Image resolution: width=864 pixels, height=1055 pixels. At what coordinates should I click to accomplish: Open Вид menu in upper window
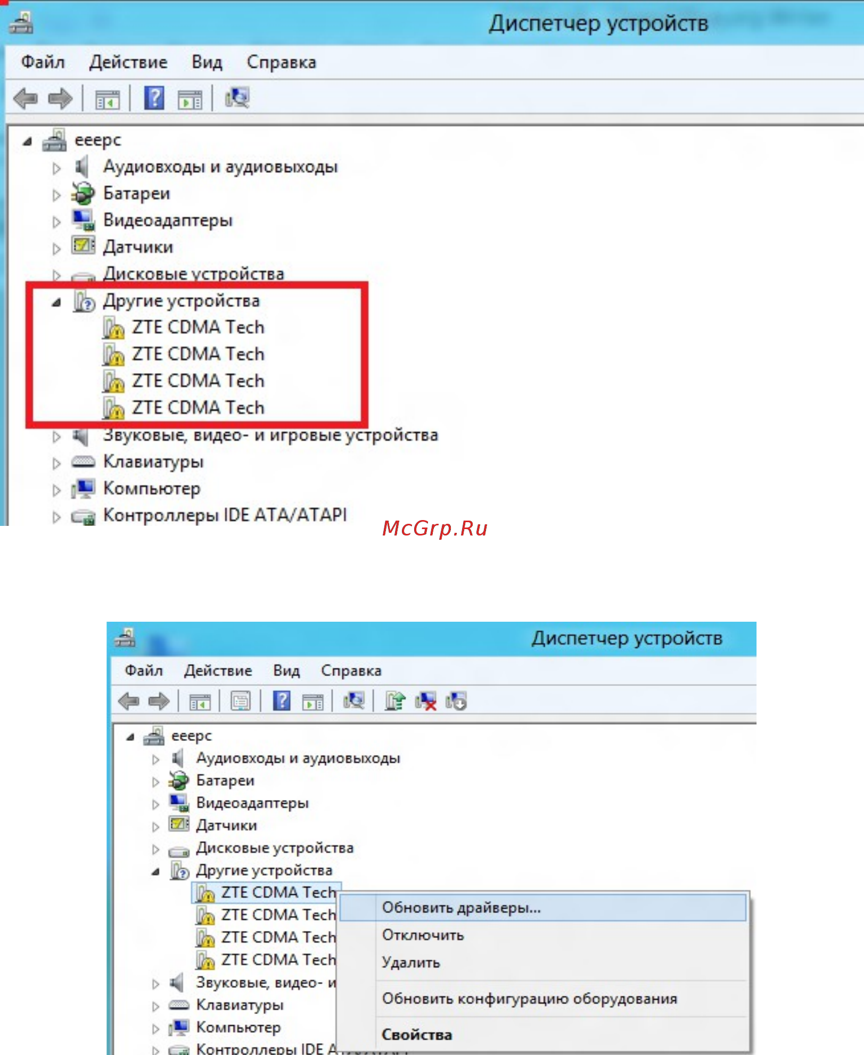[207, 62]
